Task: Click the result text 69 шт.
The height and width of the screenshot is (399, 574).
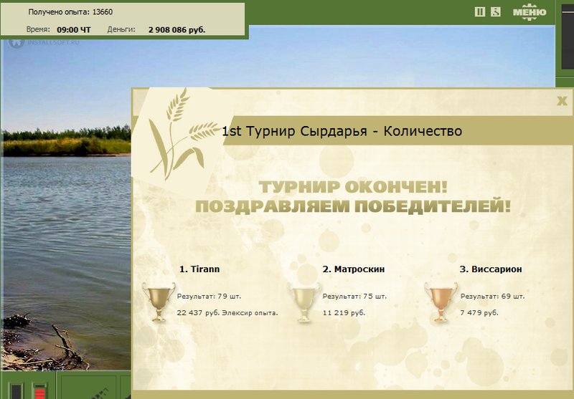Action: tap(492, 297)
